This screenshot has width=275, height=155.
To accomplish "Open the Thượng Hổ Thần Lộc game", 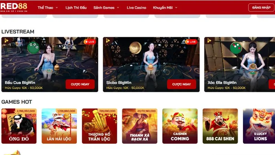I will [x=99, y=126].
